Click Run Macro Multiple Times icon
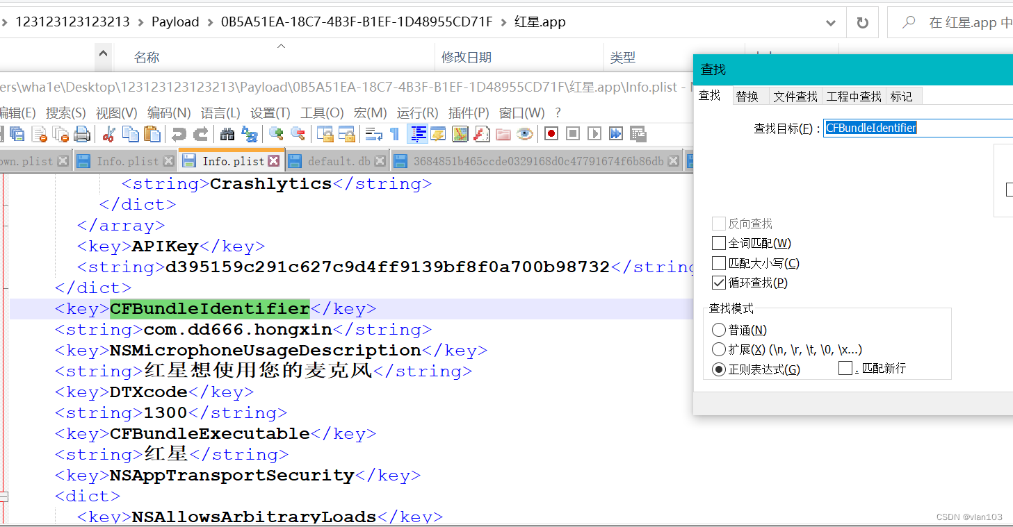This screenshot has height=527, width=1013. coord(616,133)
